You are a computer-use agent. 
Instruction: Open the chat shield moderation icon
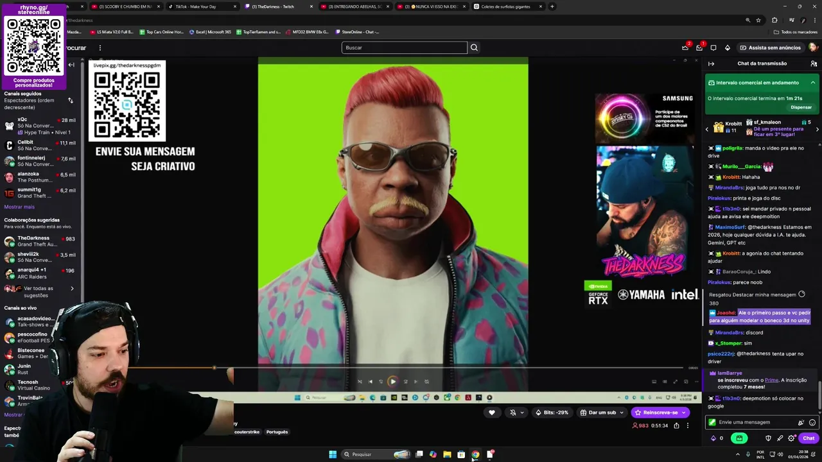point(768,438)
